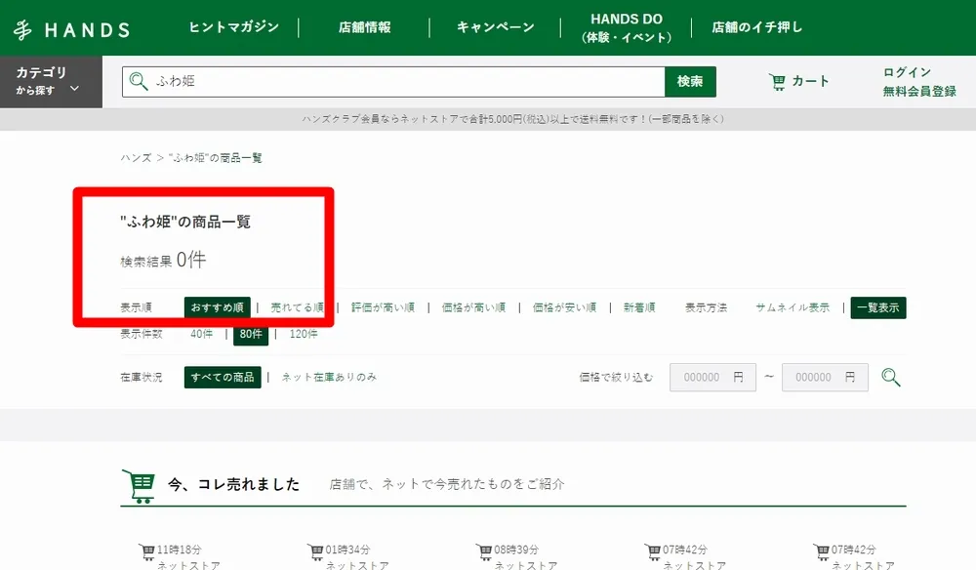Show 40件 per page

pos(202,334)
